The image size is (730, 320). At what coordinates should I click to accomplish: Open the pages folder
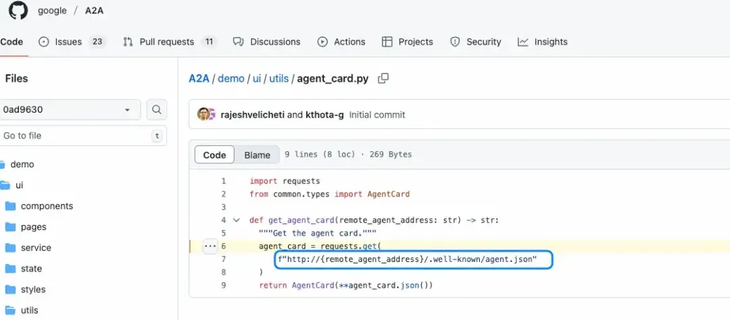click(33, 227)
